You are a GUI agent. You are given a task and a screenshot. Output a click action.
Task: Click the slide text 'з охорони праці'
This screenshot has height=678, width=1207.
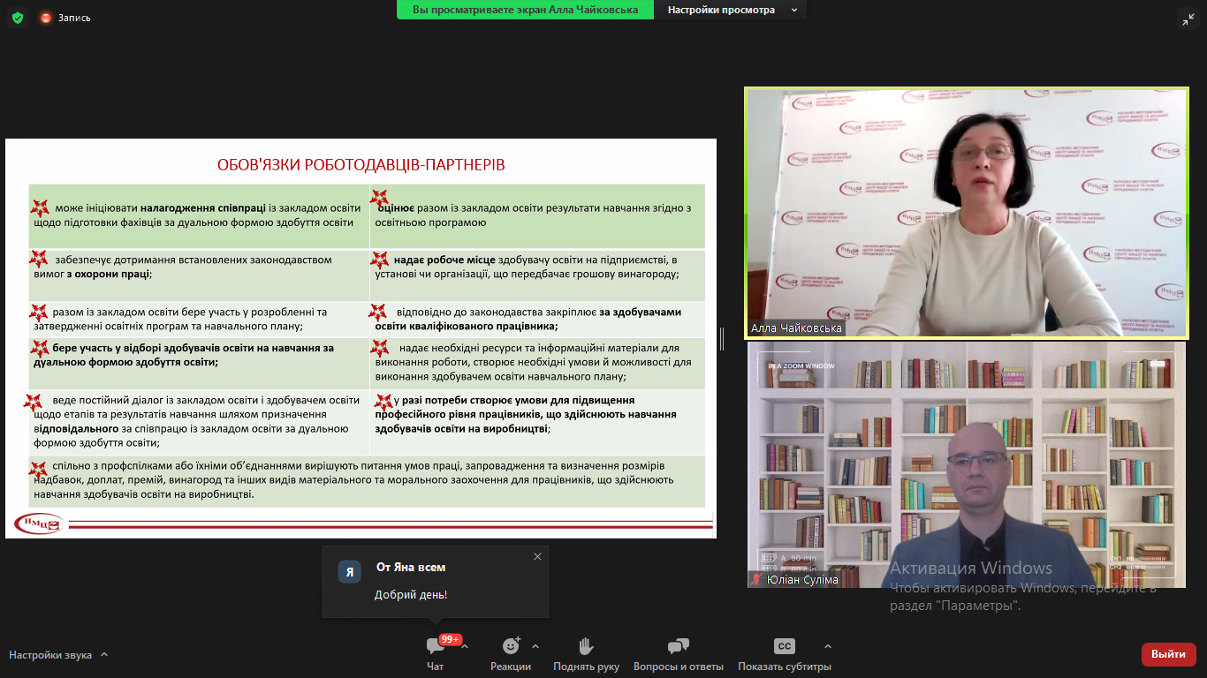coord(108,274)
